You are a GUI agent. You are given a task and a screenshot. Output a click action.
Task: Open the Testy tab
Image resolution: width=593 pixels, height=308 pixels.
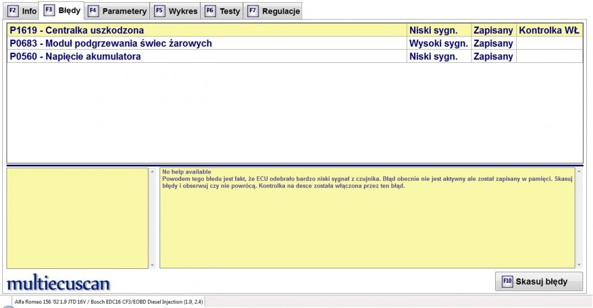click(223, 11)
